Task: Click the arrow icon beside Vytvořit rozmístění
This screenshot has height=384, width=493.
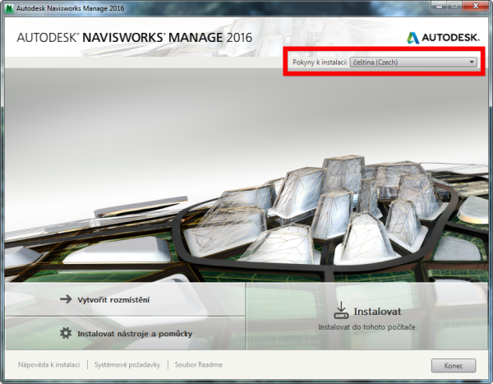Action: 67,299
